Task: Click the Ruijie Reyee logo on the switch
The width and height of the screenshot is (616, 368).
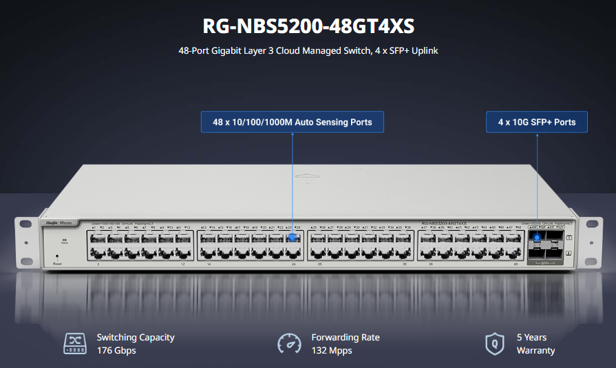Action: 59,223
